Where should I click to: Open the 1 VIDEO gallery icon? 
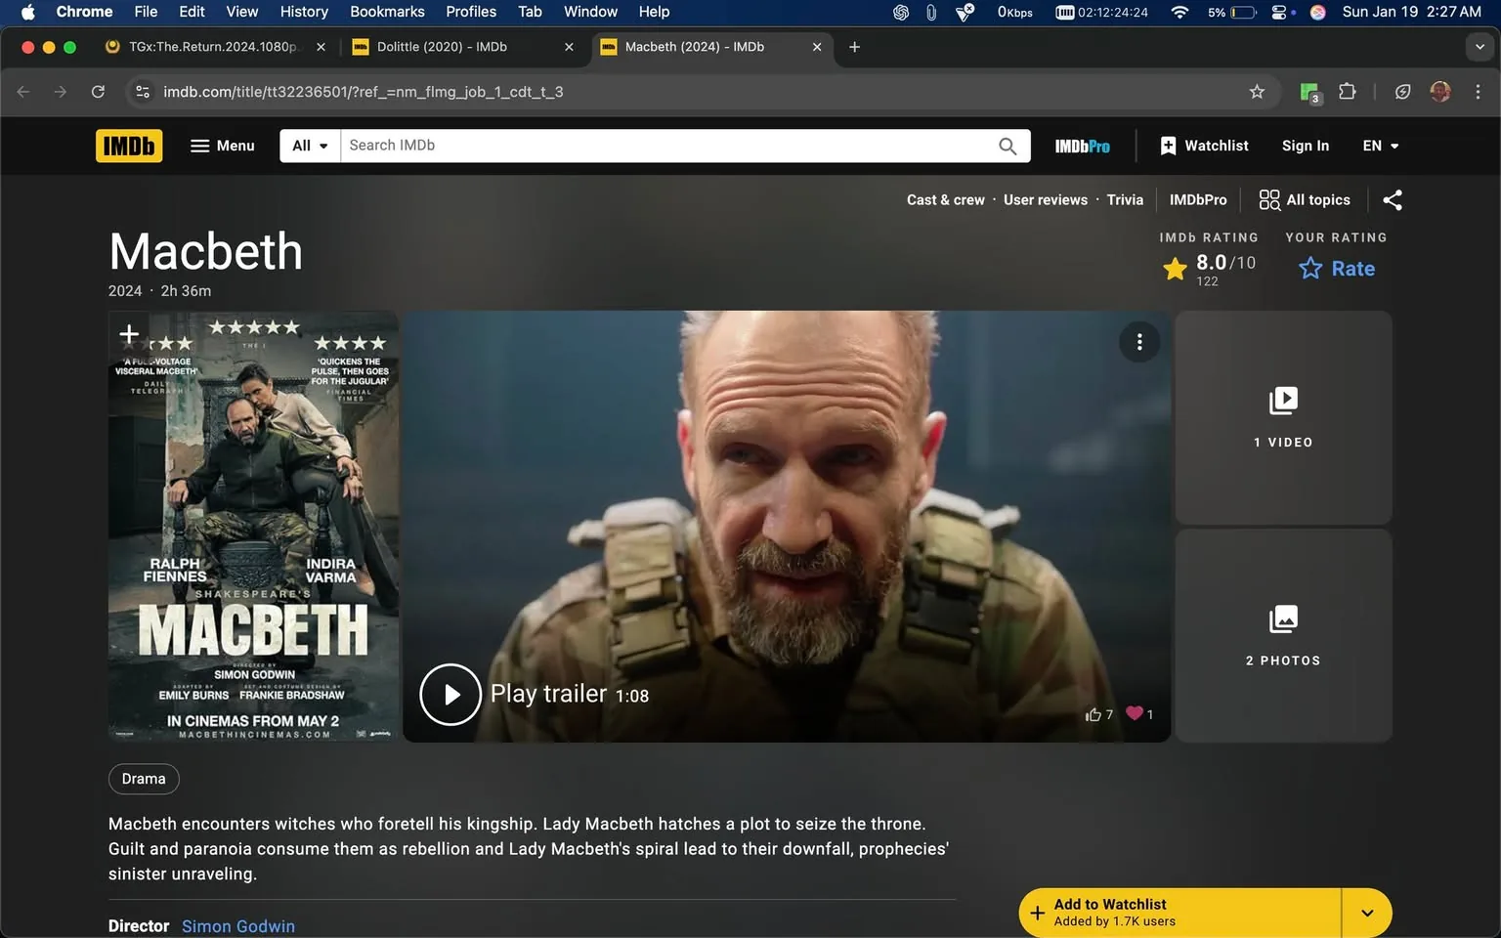(1282, 399)
